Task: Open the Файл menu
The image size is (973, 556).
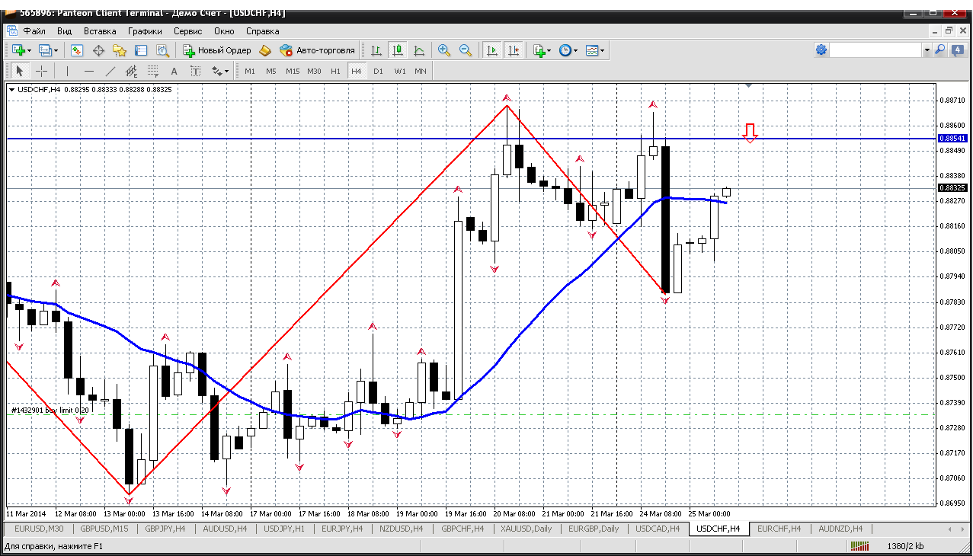Action: tap(34, 31)
